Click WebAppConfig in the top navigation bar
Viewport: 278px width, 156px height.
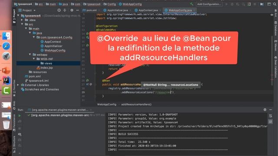130,4
